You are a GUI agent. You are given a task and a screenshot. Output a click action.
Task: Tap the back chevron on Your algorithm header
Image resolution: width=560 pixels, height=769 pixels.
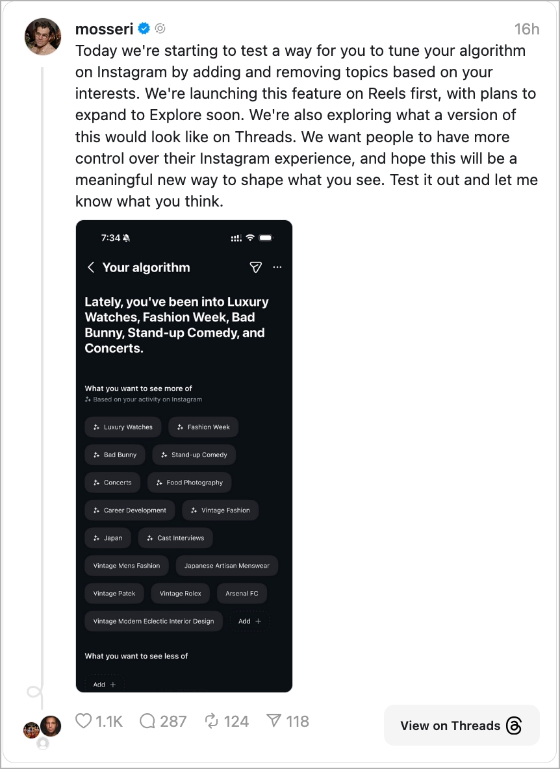(90, 267)
